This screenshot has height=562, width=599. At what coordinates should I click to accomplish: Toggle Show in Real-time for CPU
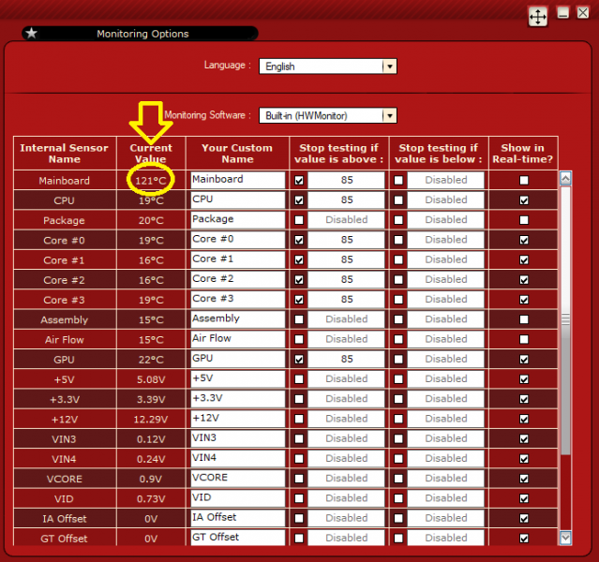pos(523,200)
